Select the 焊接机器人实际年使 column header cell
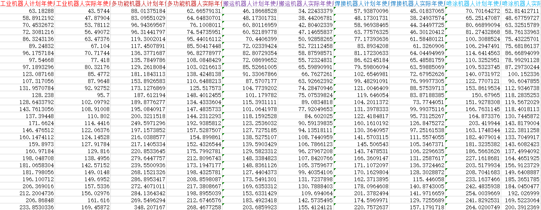The height and width of the screenshot is (210, 541). pos(417,4)
